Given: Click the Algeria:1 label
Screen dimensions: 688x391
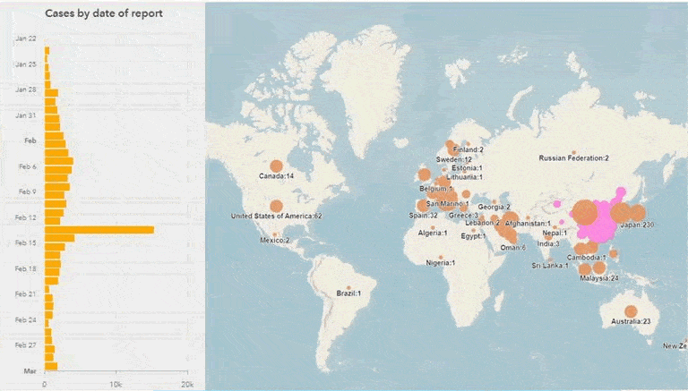Looking at the screenshot, I should [x=433, y=234].
